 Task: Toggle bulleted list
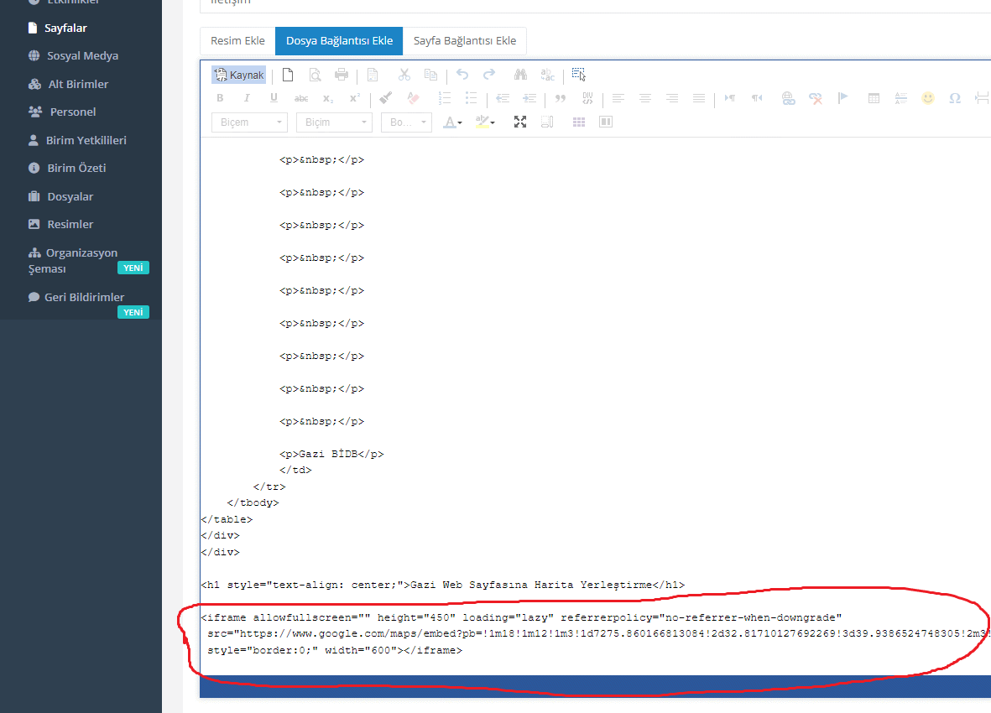click(471, 98)
